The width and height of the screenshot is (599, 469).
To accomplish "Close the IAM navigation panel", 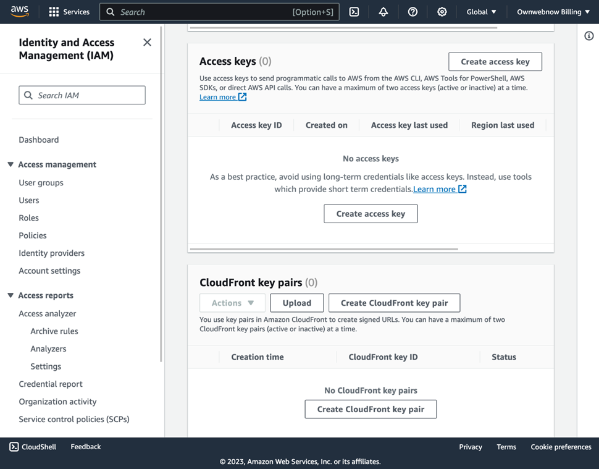I will [147, 43].
